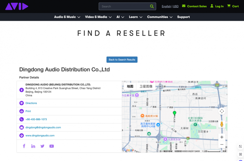Open the Video & Media menu
244x161 pixels.
tap(96, 17)
